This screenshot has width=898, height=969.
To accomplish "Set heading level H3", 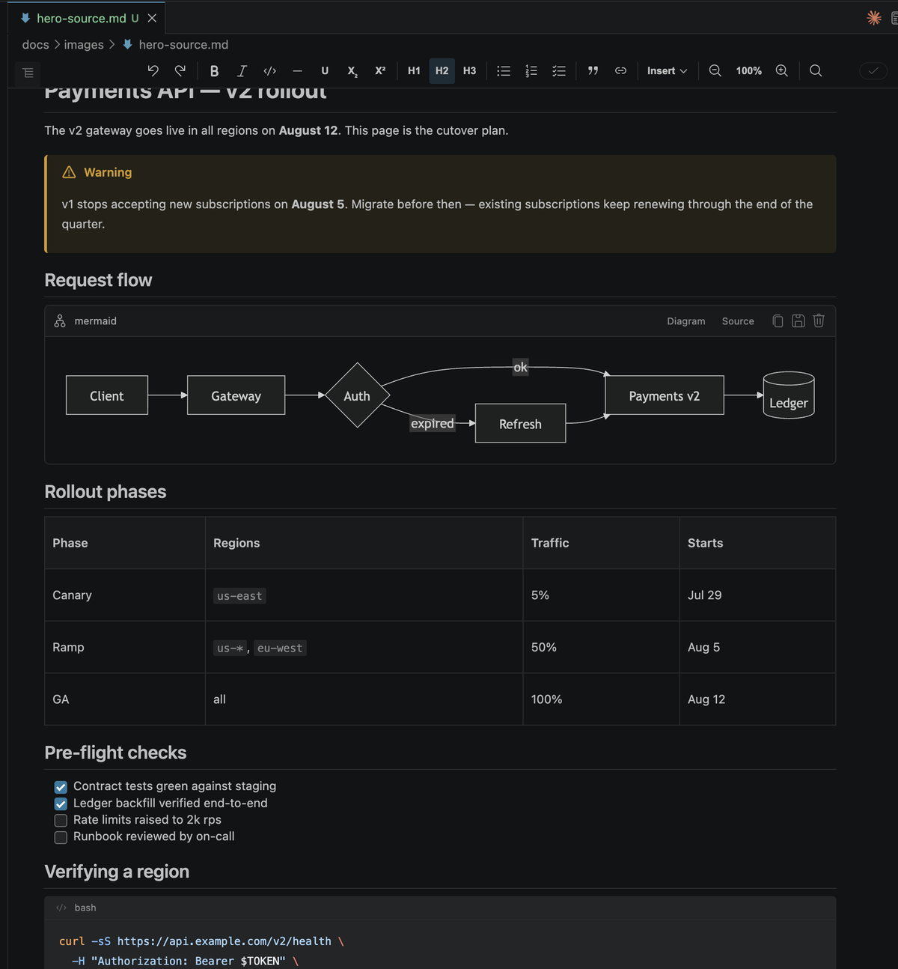I will point(469,70).
